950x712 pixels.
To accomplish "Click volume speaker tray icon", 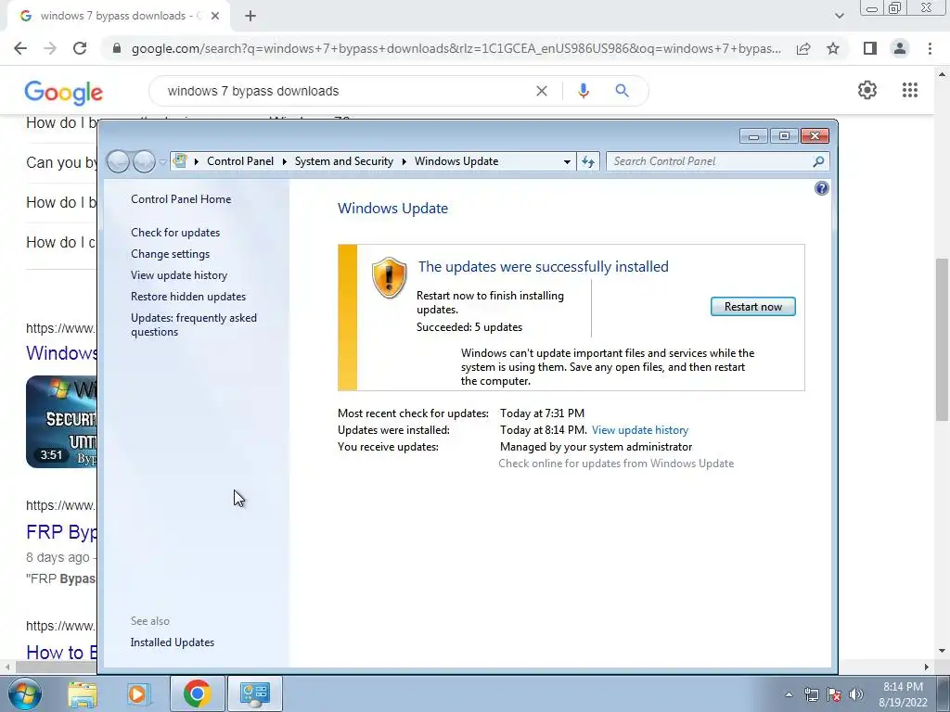I will (856, 694).
